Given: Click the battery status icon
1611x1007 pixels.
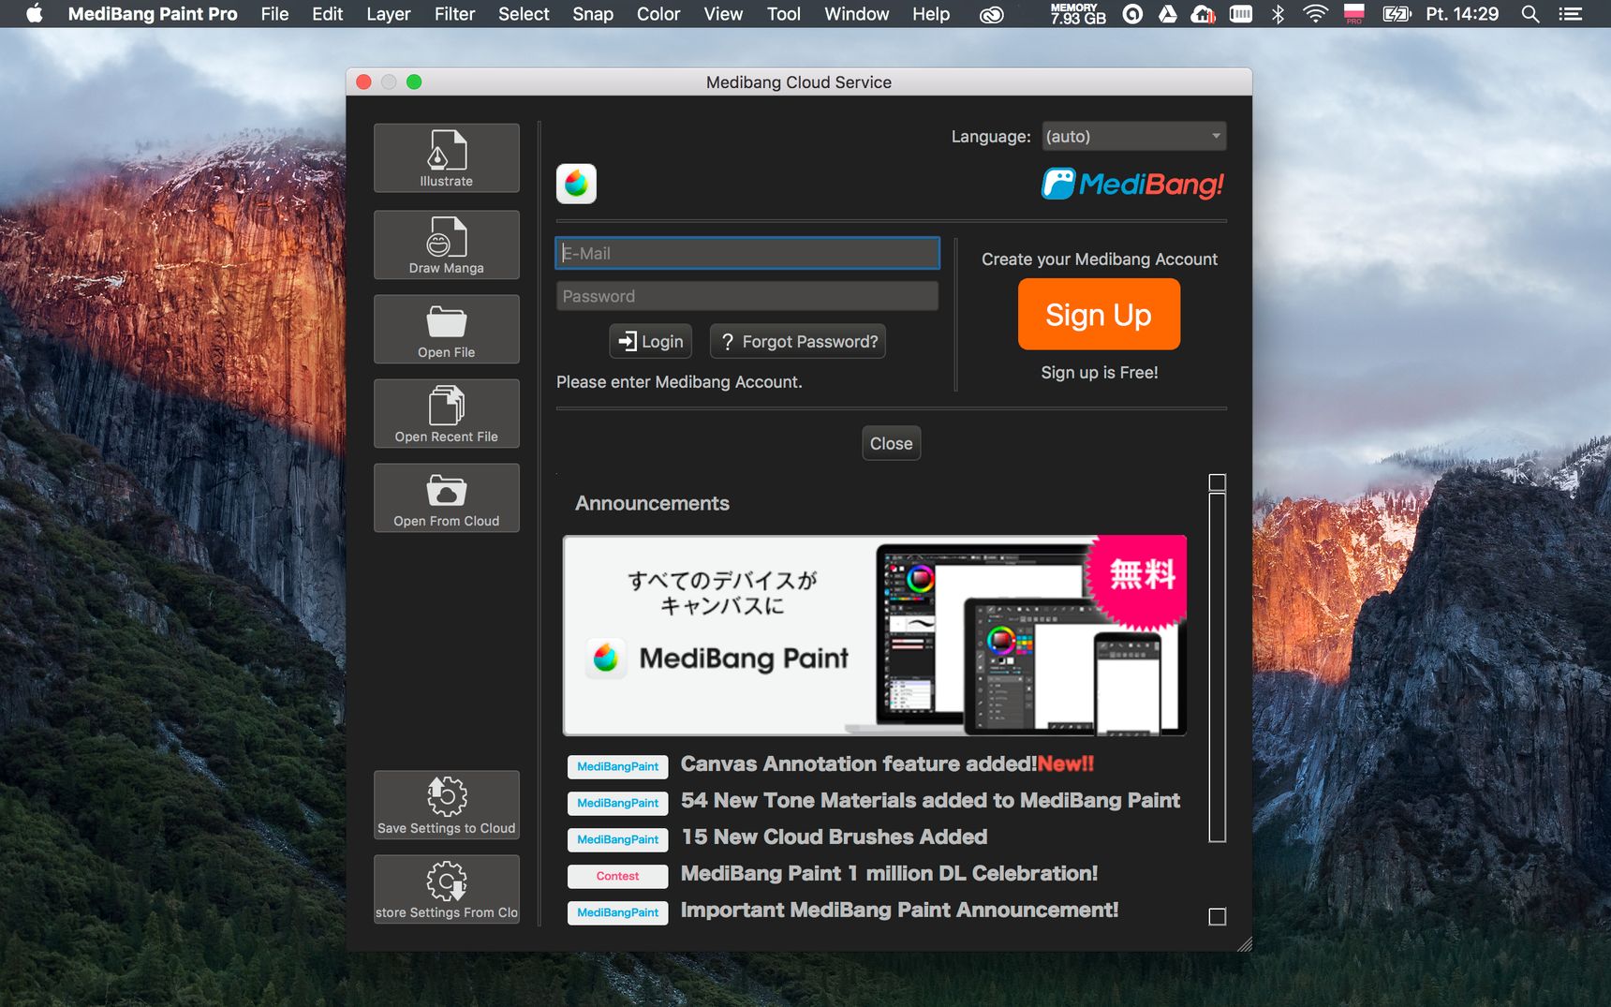Looking at the screenshot, I should 1397,14.
